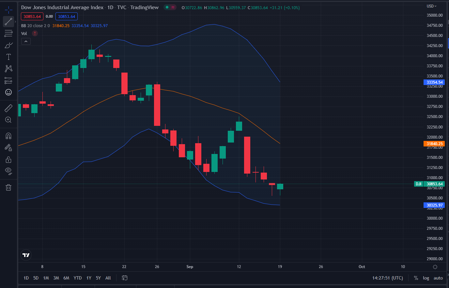The width and height of the screenshot is (449, 288).
Task: Click the blue 30853.64 buy button
Action: click(x=67, y=16)
